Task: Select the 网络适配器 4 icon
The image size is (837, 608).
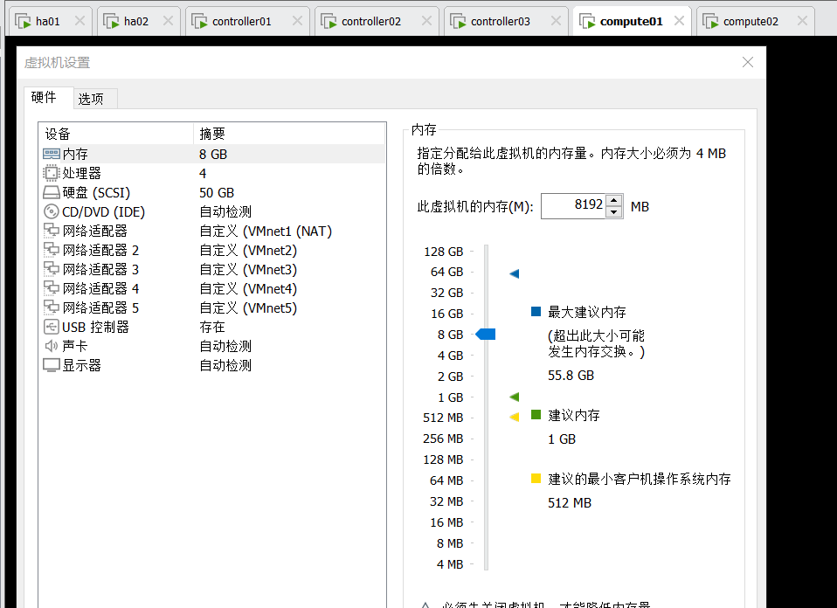Action: (52, 288)
